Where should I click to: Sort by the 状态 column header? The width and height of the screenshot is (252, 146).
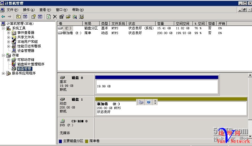(x=141, y=24)
